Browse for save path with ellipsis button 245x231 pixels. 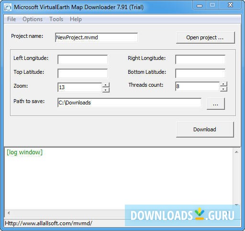point(216,104)
